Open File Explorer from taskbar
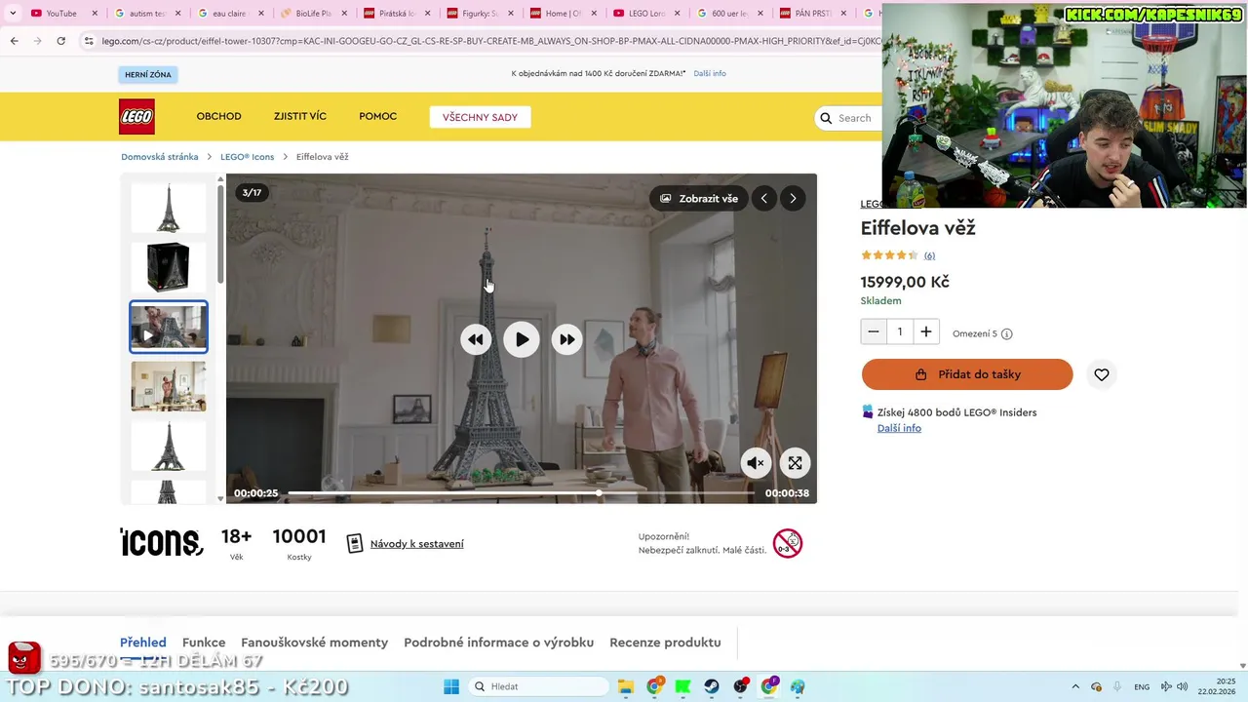This screenshot has height=702, width=1248. pos(626,686)
